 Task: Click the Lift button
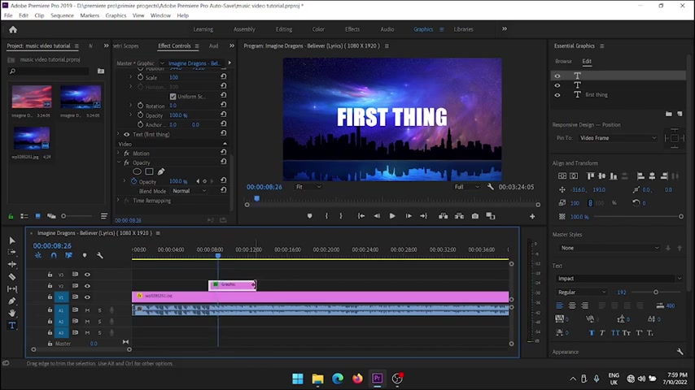tap(443, 216)
